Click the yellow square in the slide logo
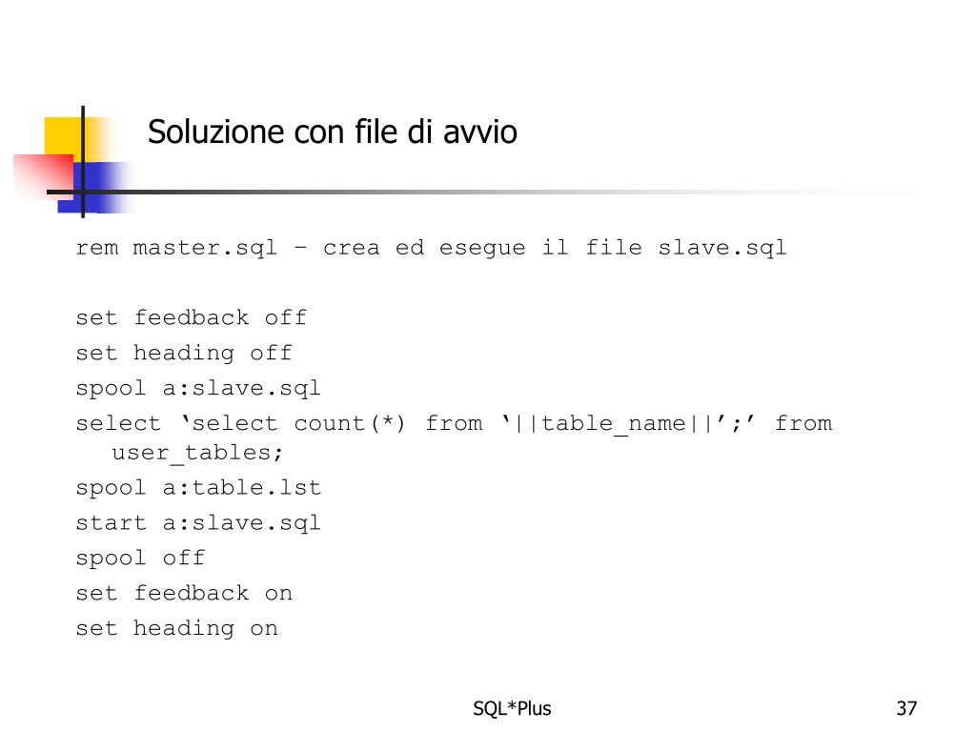Screen dimensions: 976x732 [x=64, y=137]
